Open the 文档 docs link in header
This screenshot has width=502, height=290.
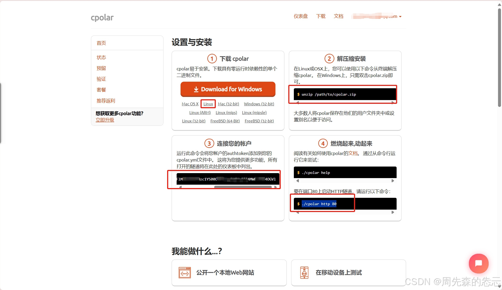[339, 16]
